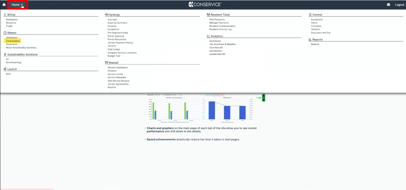Click the Conservice logo in the header
Image resolution: width=406 pixels, height=190 pixels.
[x=205, y=4]
